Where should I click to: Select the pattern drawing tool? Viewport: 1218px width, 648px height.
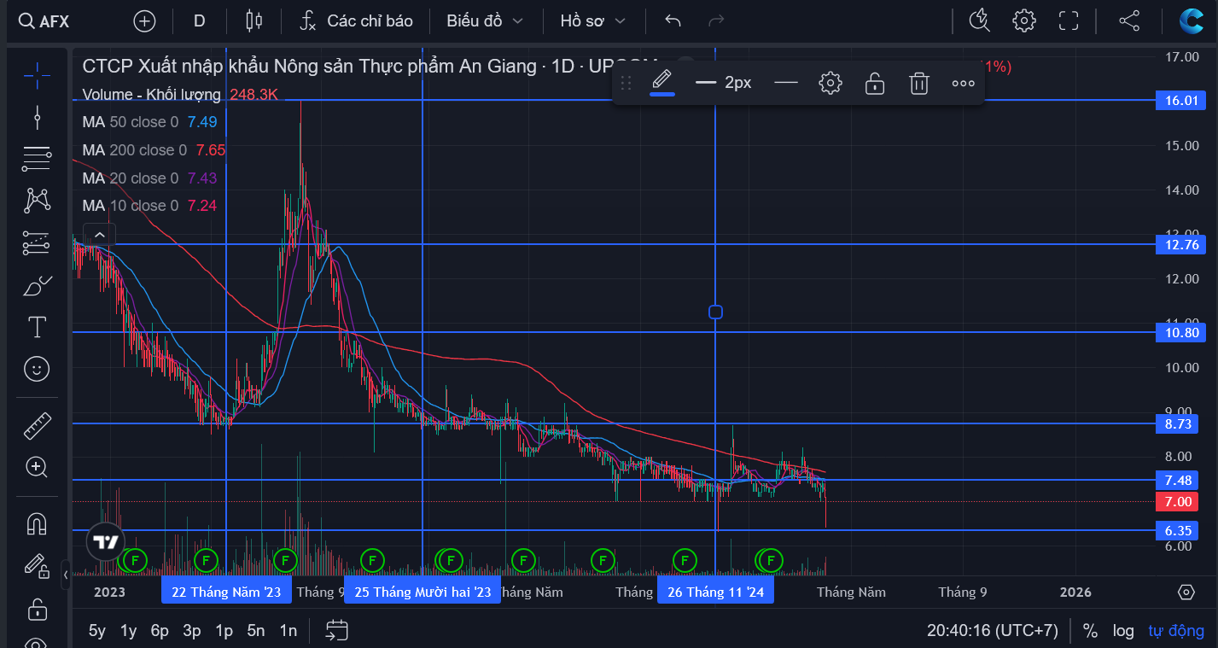coord(37,201)
